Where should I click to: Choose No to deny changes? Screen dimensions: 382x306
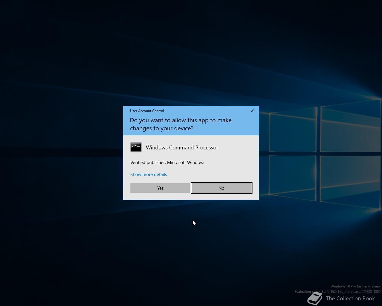(221, 188)
